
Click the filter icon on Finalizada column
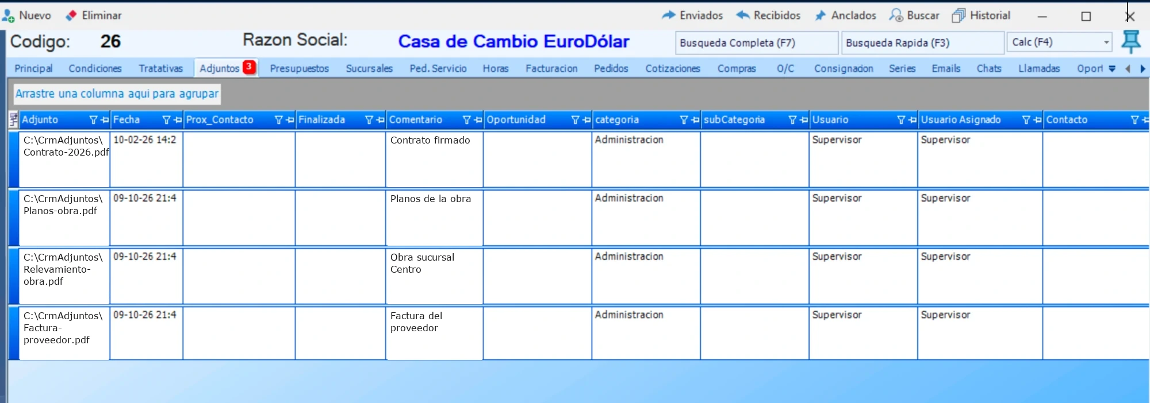(369, 120)
